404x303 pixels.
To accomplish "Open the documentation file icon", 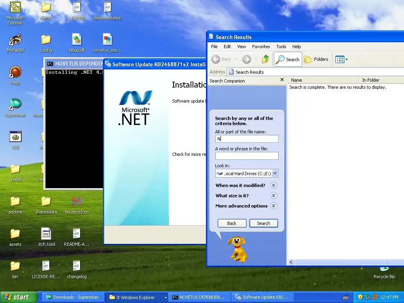I will click(x=107, y=11).
